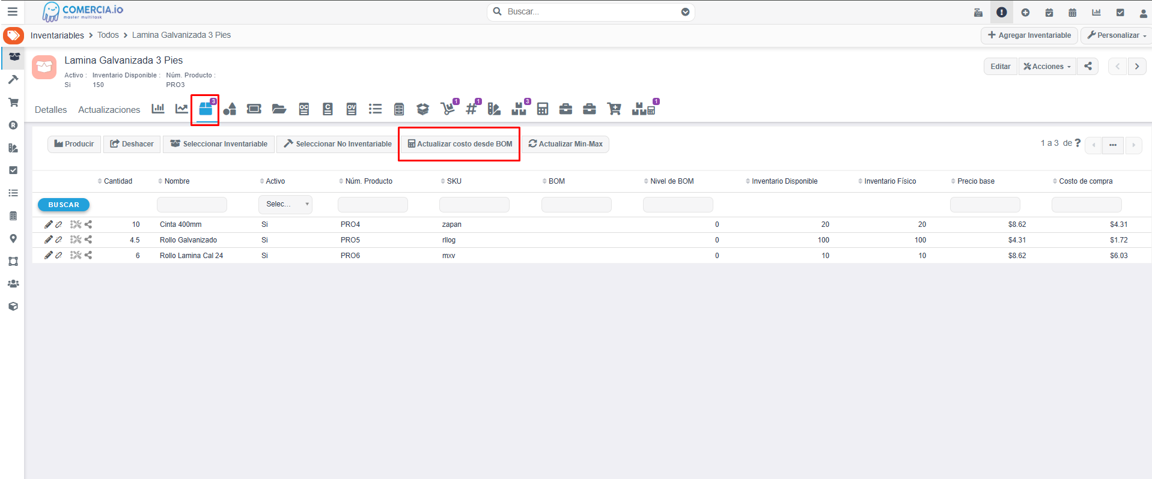Image resolution: width=1152 pixels, height=479 pixels.
Task: Open the hamburger main menu
Action: 12,11
